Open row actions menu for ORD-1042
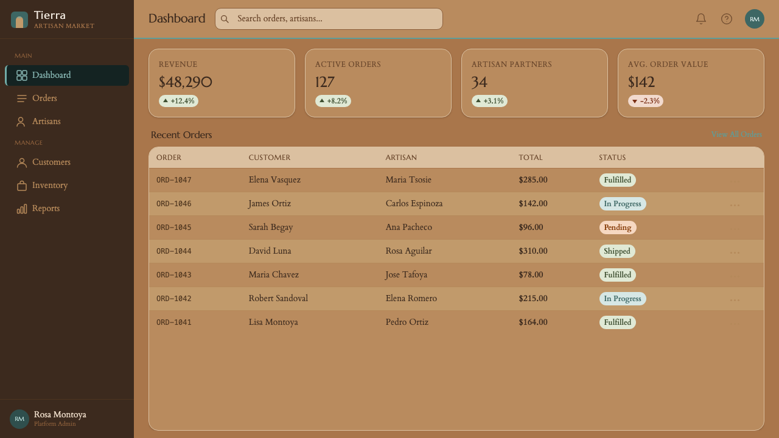The image size is (779, 438). tap(735, 299)
